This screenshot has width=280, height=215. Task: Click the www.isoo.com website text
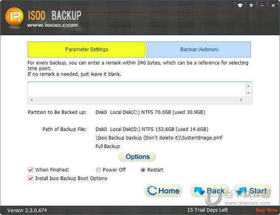[x=52, y=25]
